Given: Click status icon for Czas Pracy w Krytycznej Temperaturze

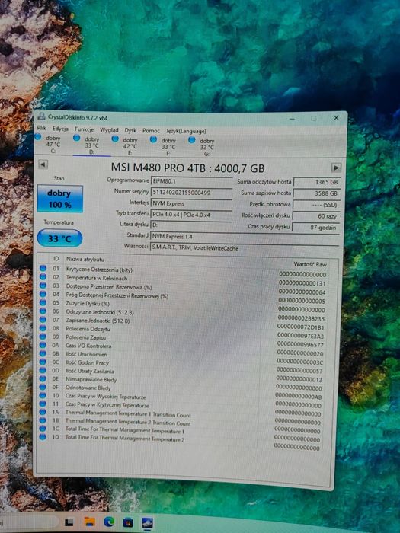Looking at the screenshot, I should [x=43, y=404].
